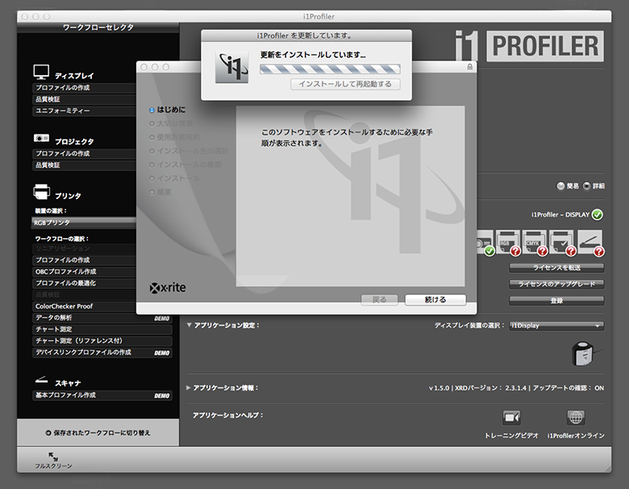Collapse the アプリケーション設定 section

pyautogui.click(x=190, y=325)
